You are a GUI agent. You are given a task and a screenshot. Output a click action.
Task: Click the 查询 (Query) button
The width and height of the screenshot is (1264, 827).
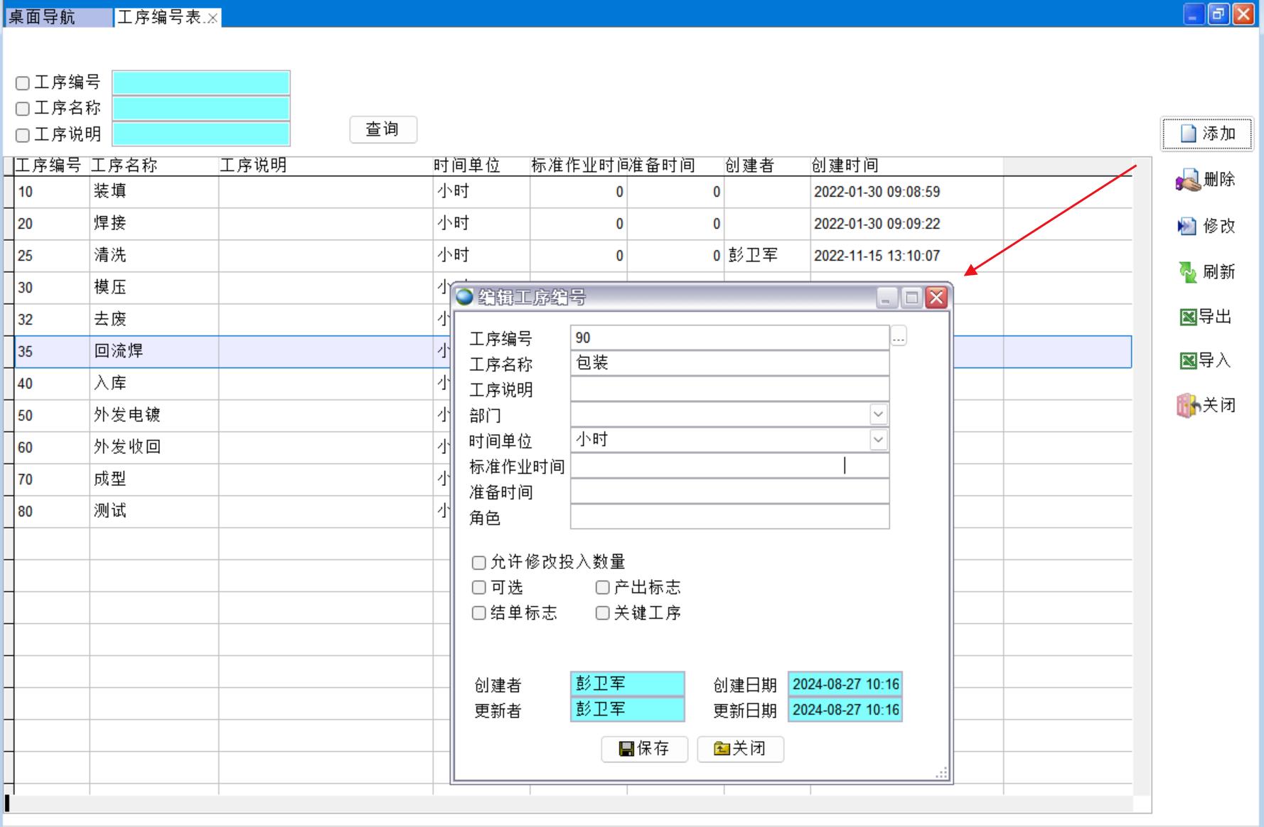click(382, 129)
